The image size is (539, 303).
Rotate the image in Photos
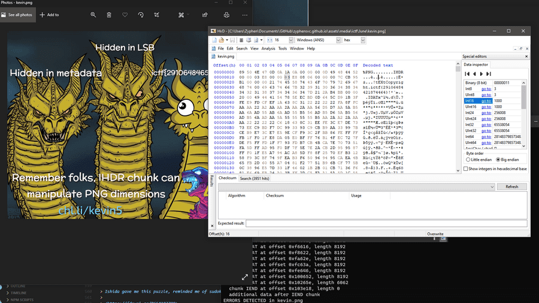[141, 15]
